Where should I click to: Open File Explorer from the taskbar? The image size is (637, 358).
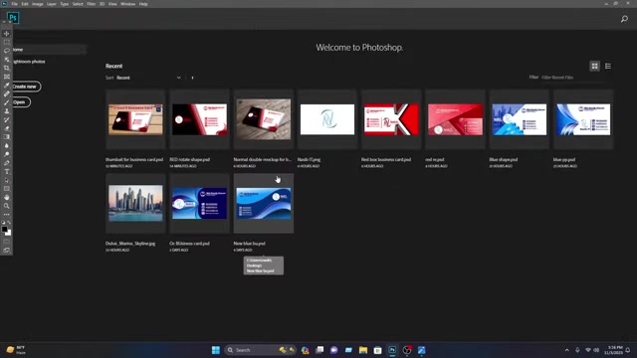point(362,350)
